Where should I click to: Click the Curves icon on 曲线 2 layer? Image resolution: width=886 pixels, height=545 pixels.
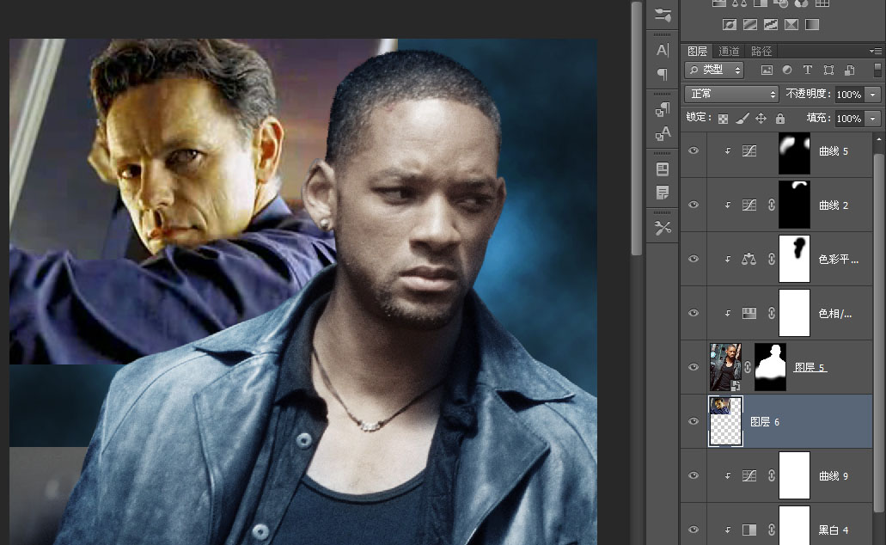point(749,205)
